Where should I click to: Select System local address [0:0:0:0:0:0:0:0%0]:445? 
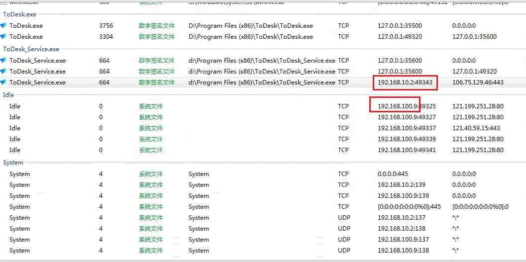coord(409,207)
